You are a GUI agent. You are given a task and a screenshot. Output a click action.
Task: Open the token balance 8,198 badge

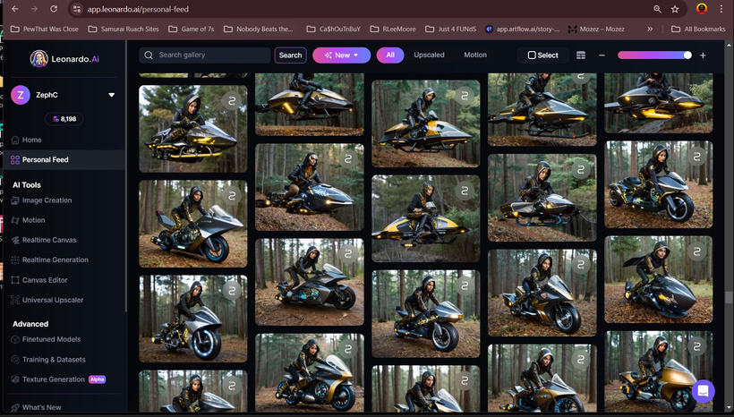point(64,119)
